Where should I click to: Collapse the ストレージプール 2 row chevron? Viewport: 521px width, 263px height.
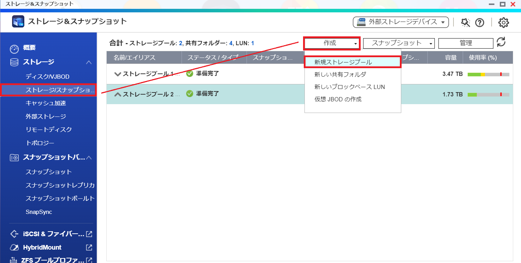click(118, 94)
